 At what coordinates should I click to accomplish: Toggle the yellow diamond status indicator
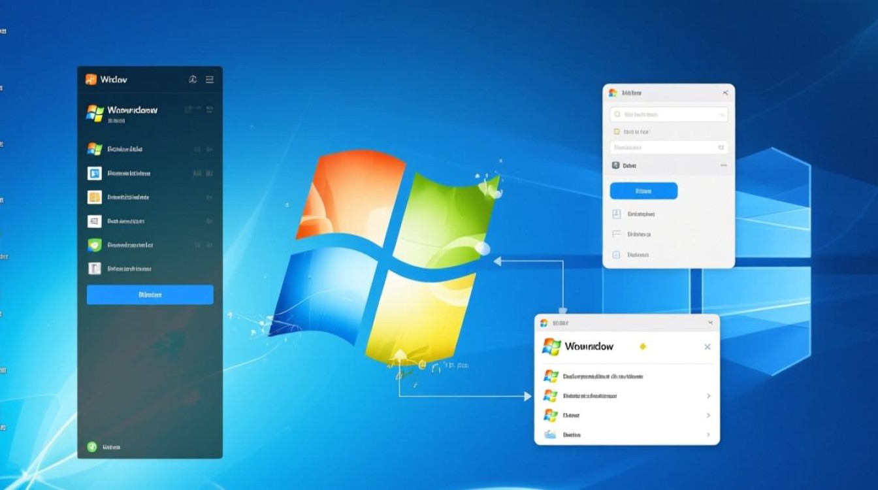click(643, 346)
